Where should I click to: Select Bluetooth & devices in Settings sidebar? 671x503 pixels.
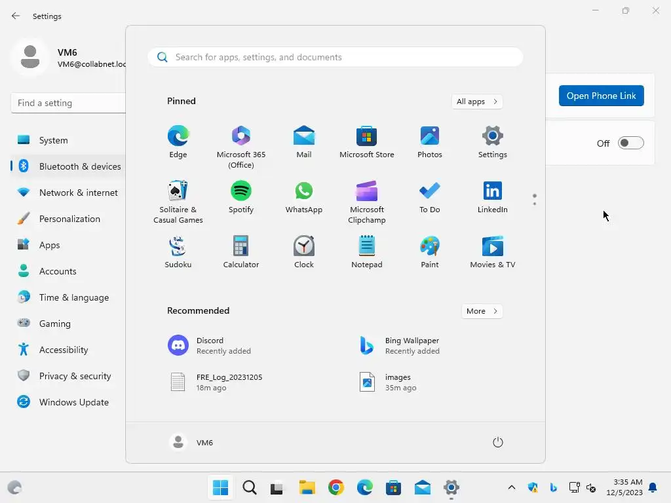68,166
